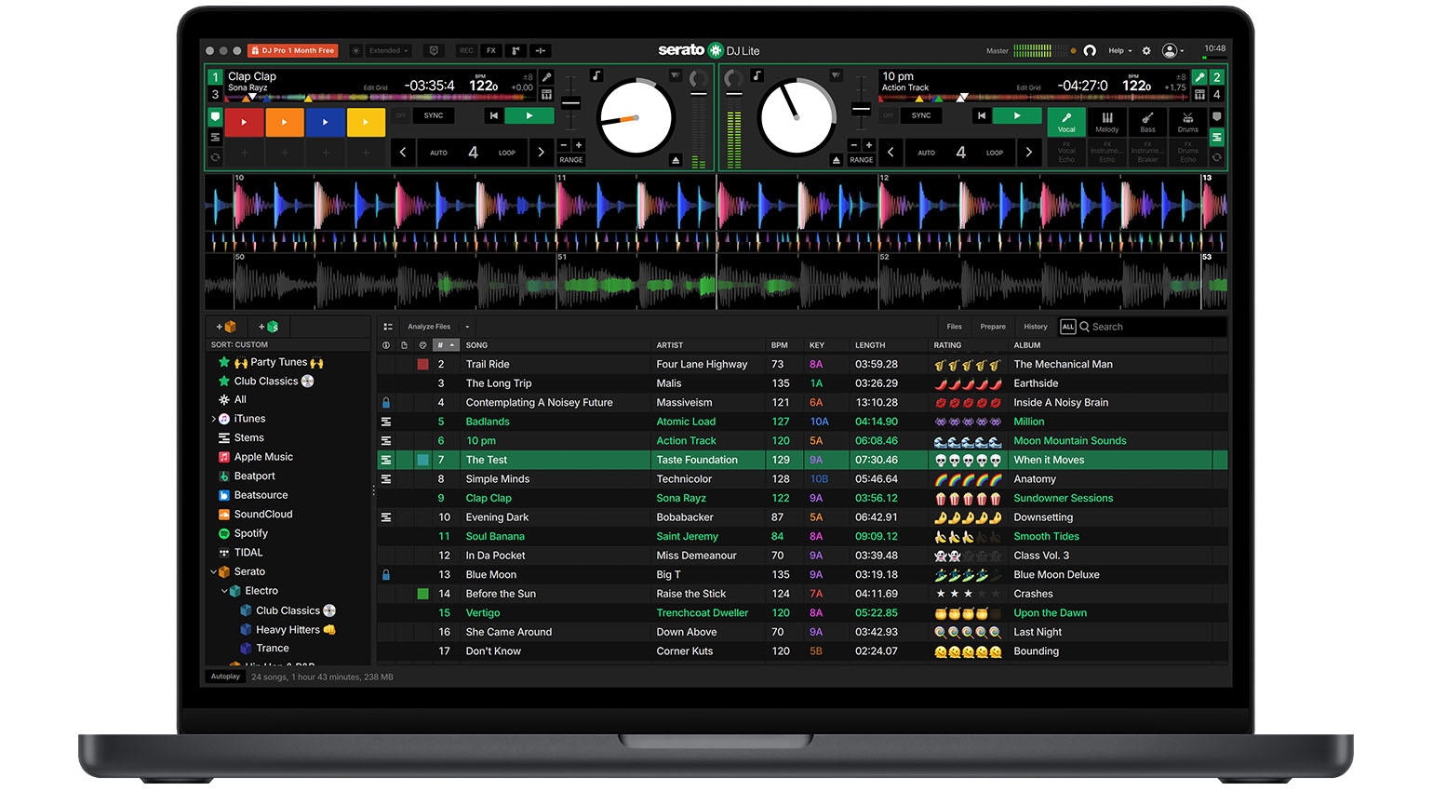Screen dimensions: 1433x791
Task: Add a new smart crate with green icon
Action: (x=269, y=327)
